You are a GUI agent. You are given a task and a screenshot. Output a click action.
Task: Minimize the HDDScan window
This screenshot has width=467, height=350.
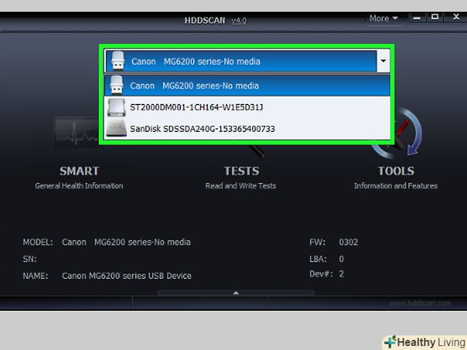pos(417,17)
